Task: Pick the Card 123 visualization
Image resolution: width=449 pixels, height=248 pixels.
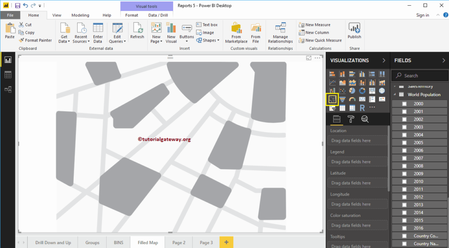Action: click(x=362, y=99)
